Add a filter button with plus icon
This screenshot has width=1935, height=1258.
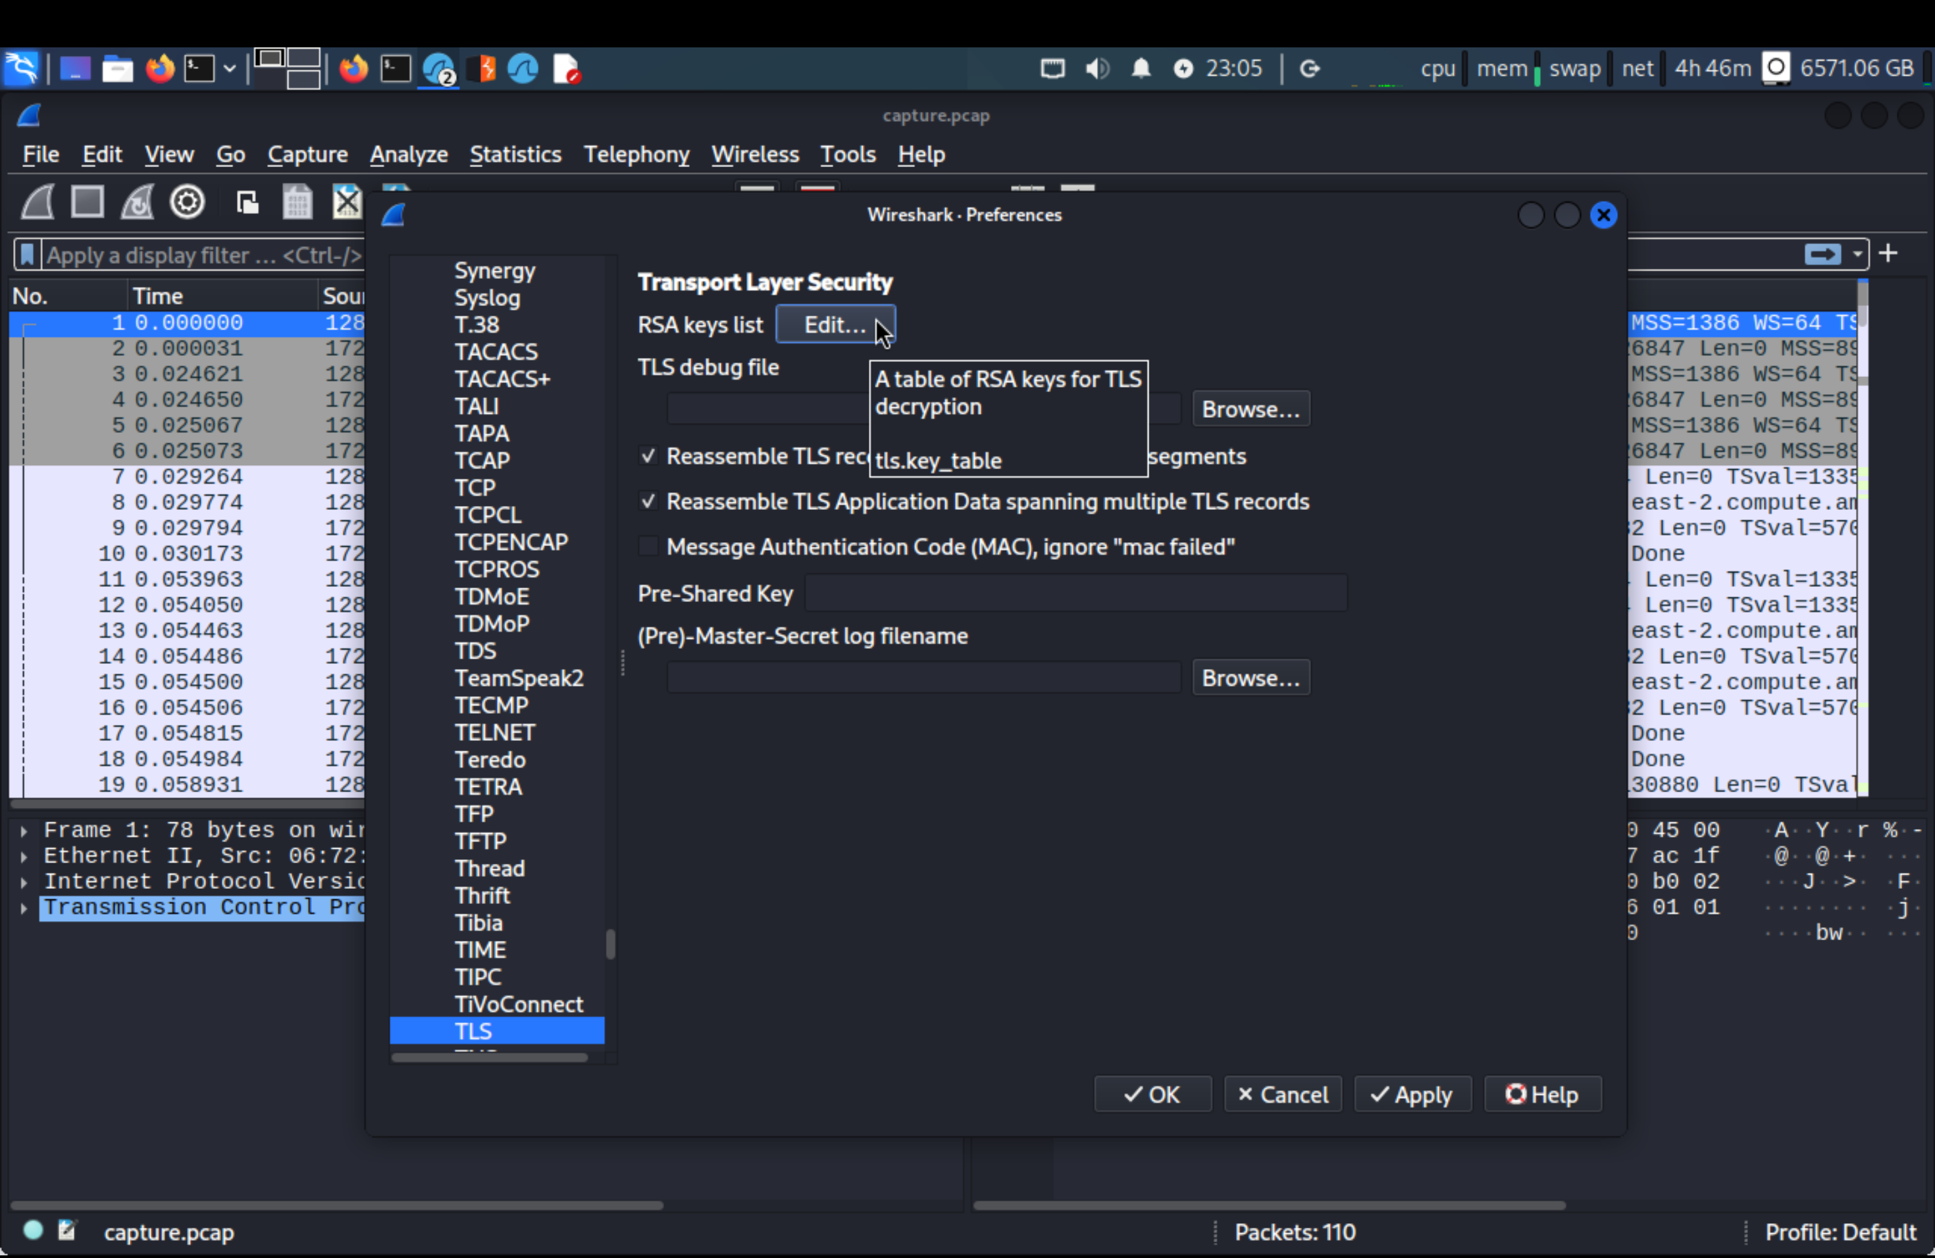1889,253
